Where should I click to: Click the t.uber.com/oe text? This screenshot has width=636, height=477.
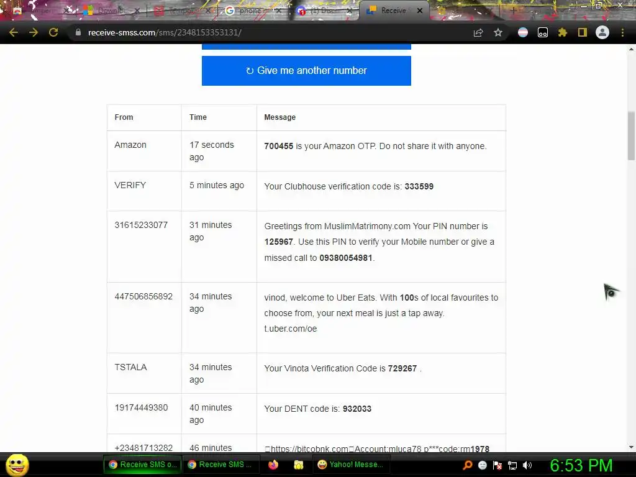pyautogui.click(x=291, y=329)
